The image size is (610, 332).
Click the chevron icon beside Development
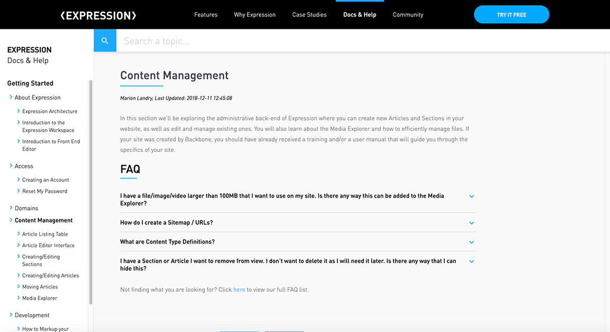11,315
